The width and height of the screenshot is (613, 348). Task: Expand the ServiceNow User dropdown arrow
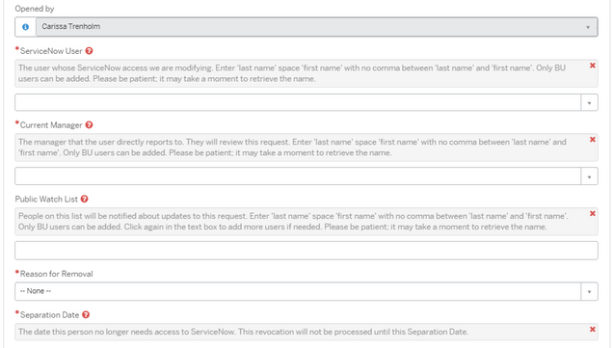pos(589,103)
